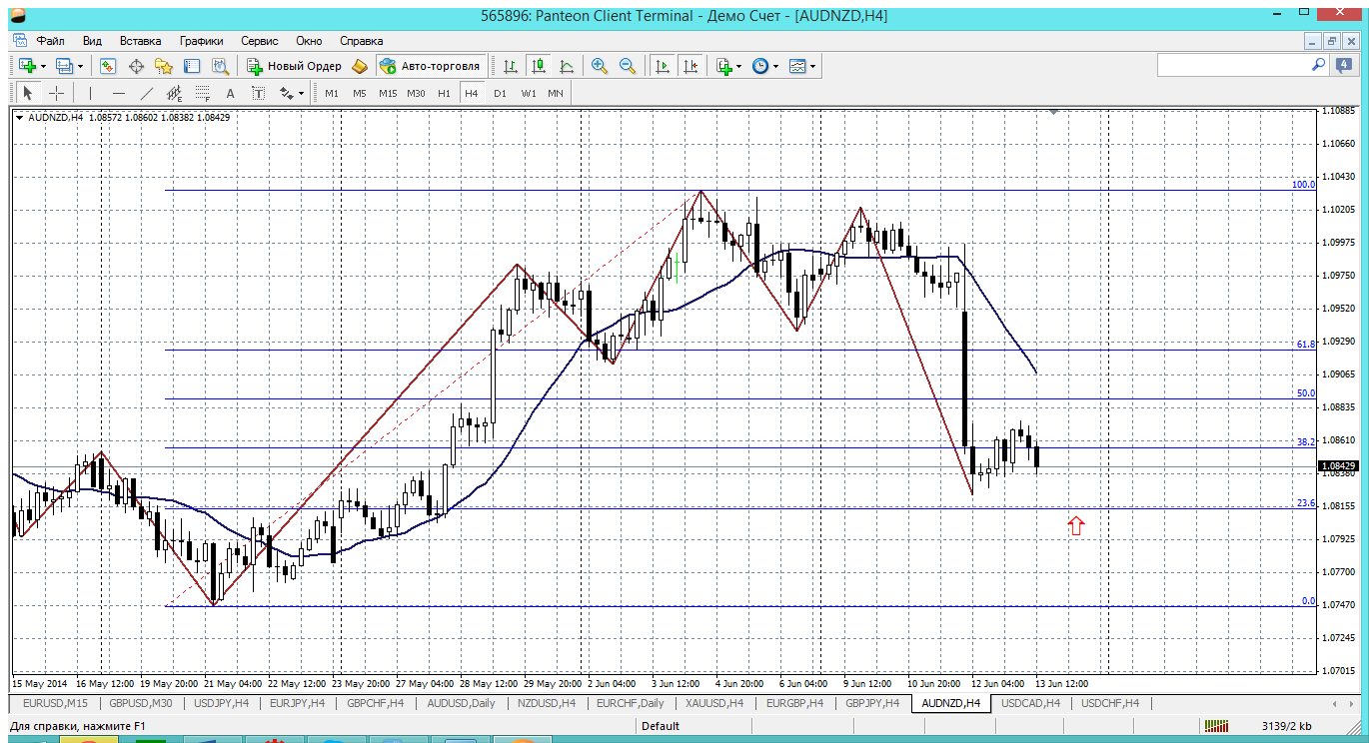This screenshot has width=1369, height=743.
Task: Toggle Авто-торговля auto trading
Action: click(x=430, y=66)
